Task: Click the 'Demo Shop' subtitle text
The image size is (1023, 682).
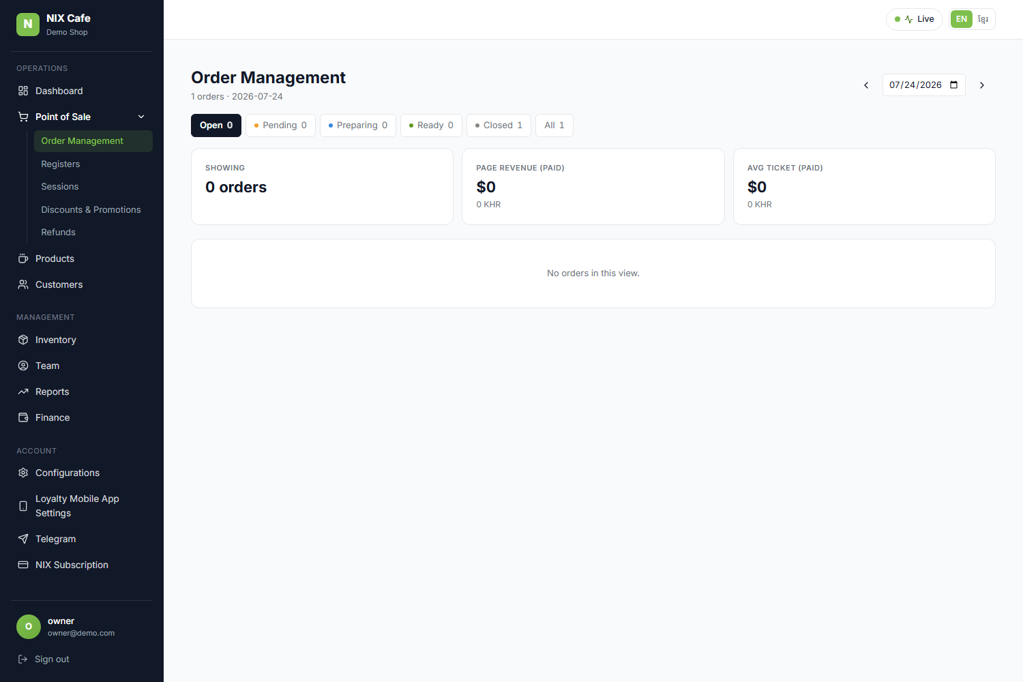Action: click(67, 32)
